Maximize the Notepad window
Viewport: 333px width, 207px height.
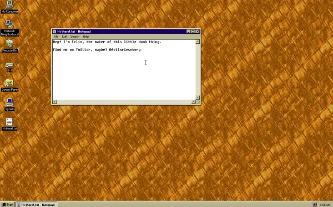pos(193,32)
